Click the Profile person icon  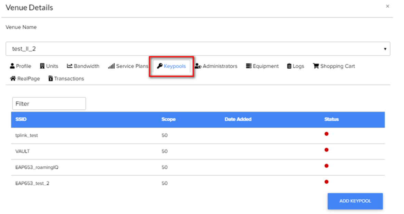pyautogui.click(x=12, y=66)
